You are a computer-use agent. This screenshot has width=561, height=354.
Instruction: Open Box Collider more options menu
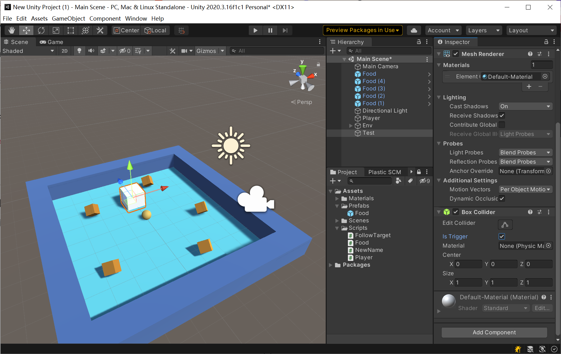(549, 212)
